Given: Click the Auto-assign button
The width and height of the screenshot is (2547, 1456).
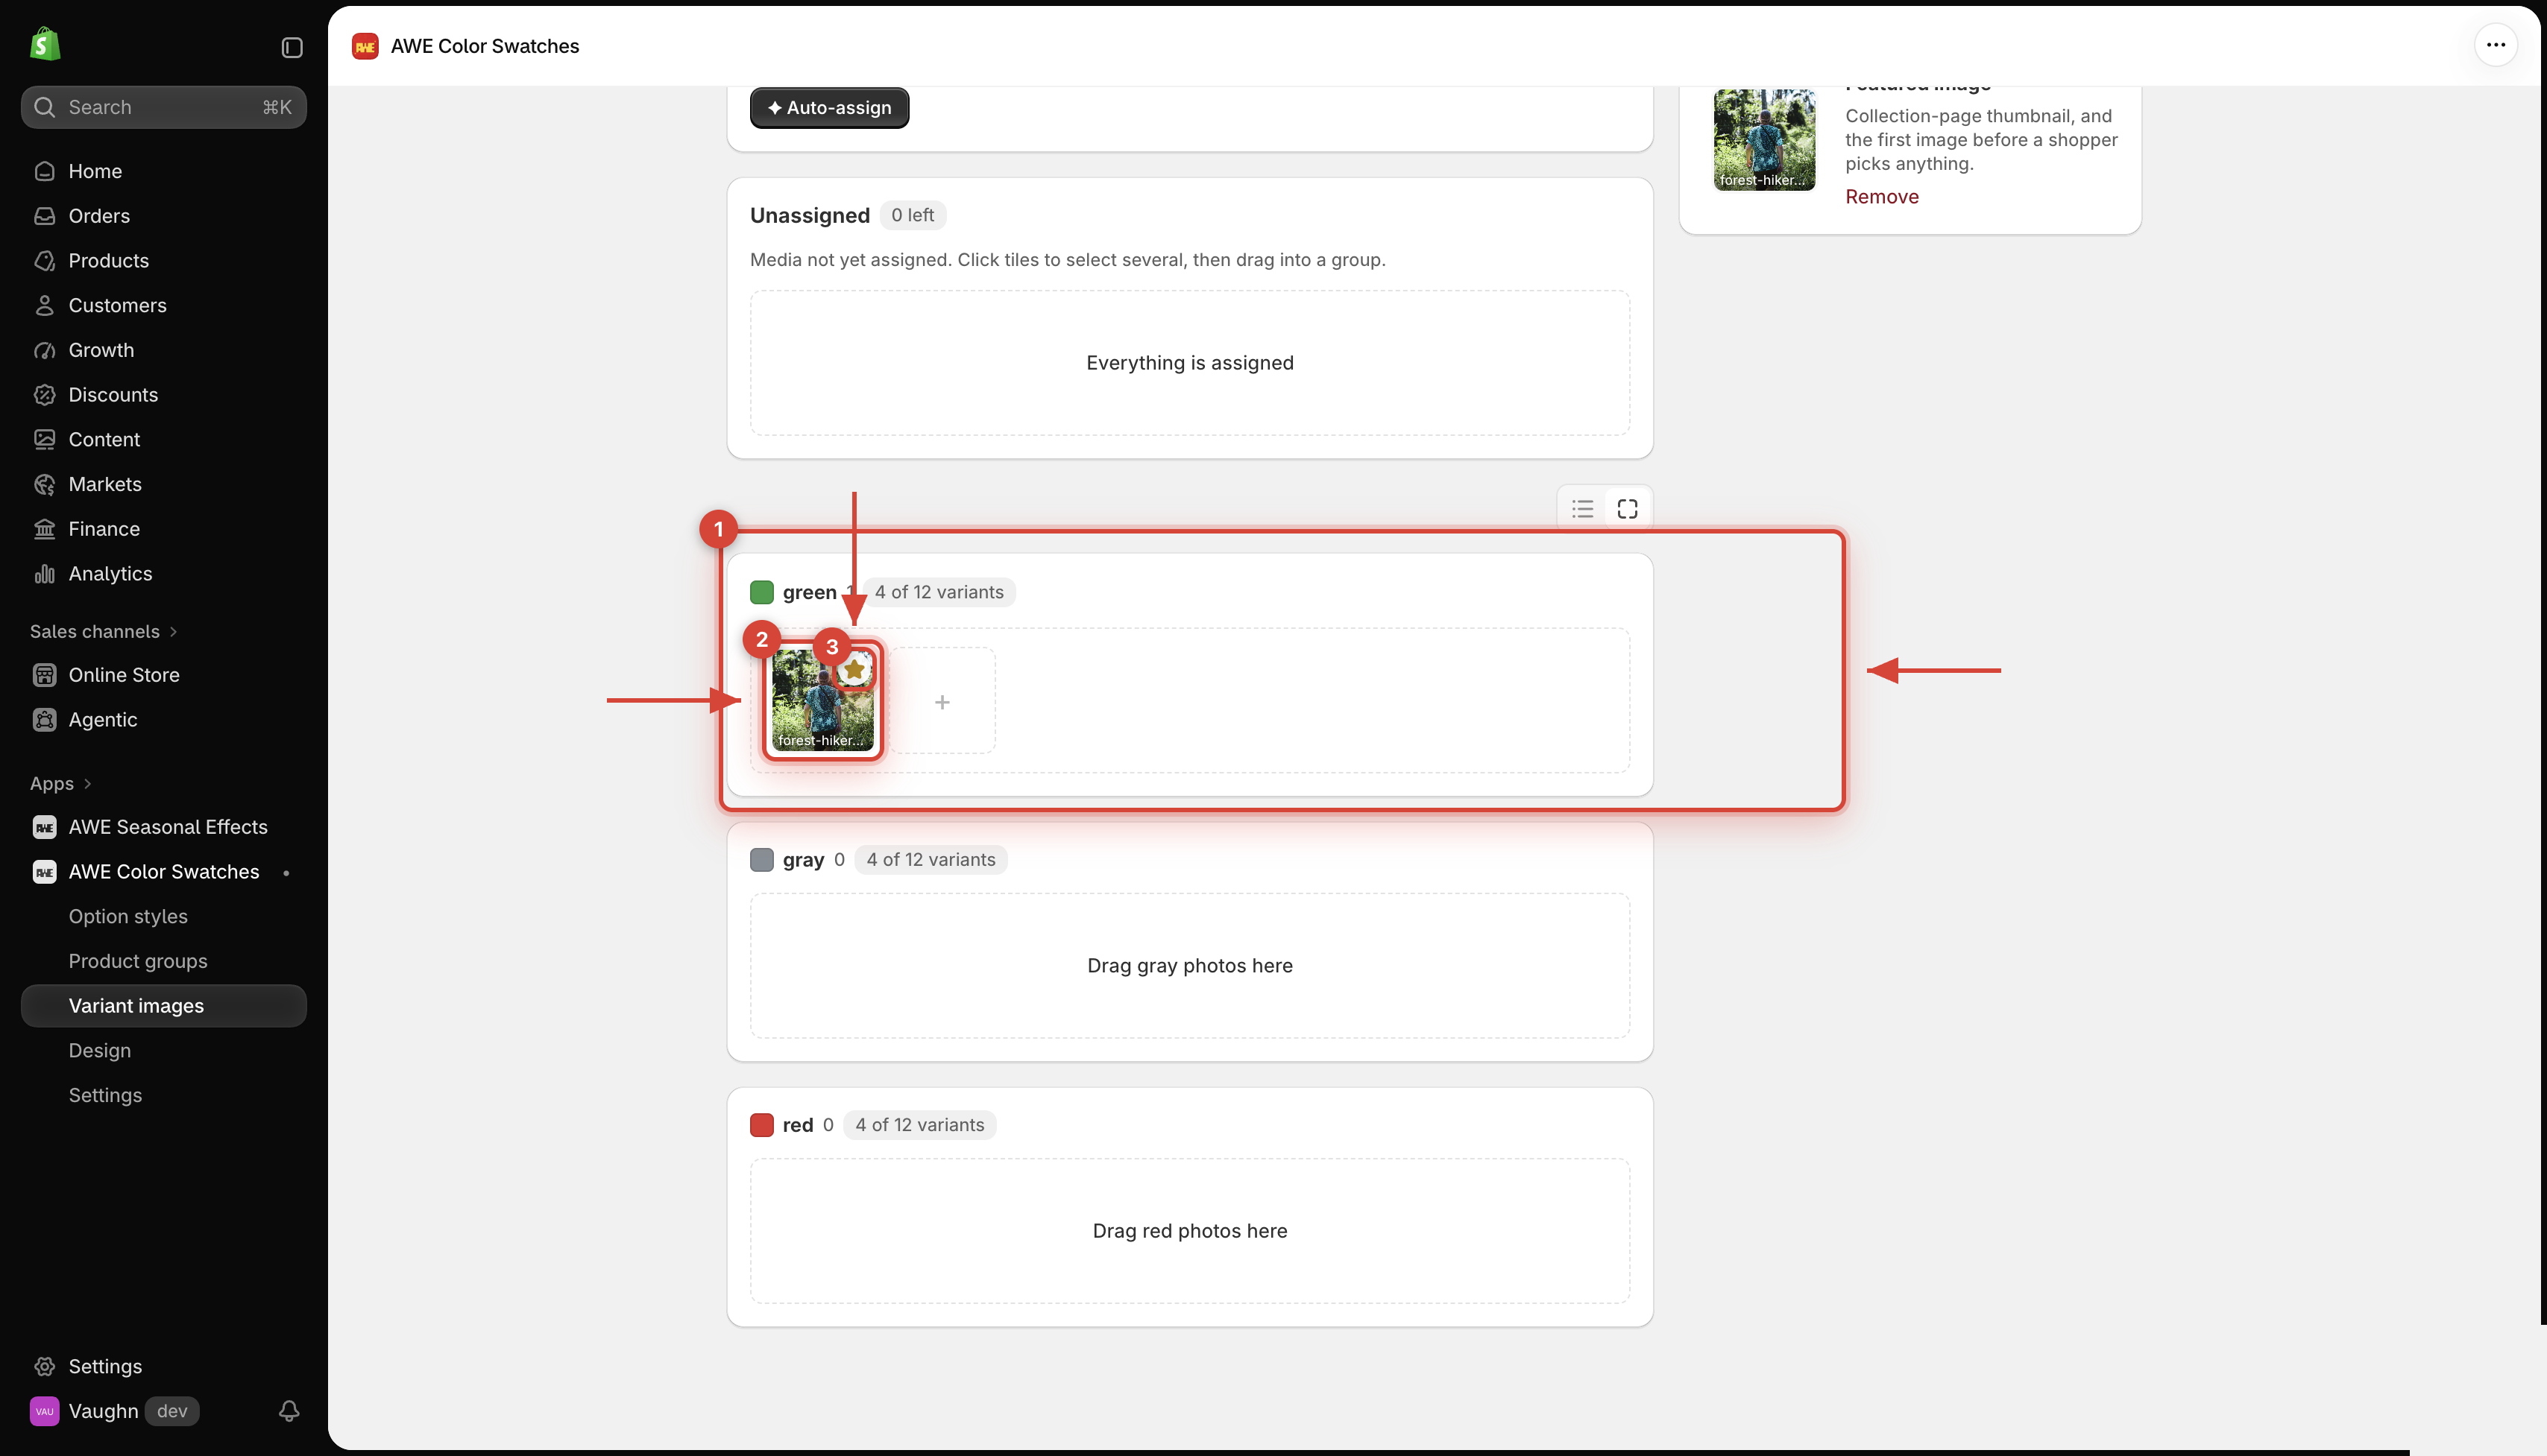Looking at the screenshot, I should tap(829, 107).
